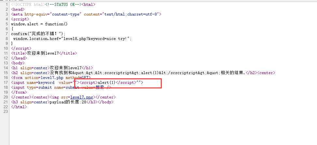Image resolution: width=317 pixels, height=145 pixels.
Task: Click the DOCTYPE html declaration
Action: point(28,5)
